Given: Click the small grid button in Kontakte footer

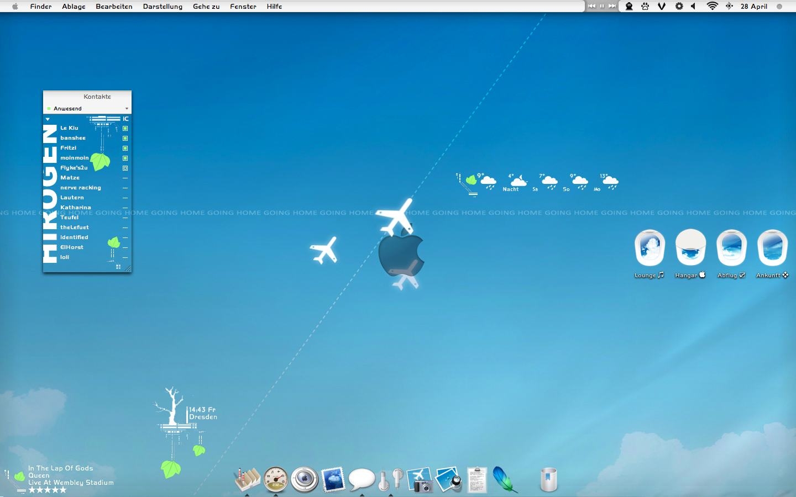Looking at the screenshot, I should [x=118, y=267].
